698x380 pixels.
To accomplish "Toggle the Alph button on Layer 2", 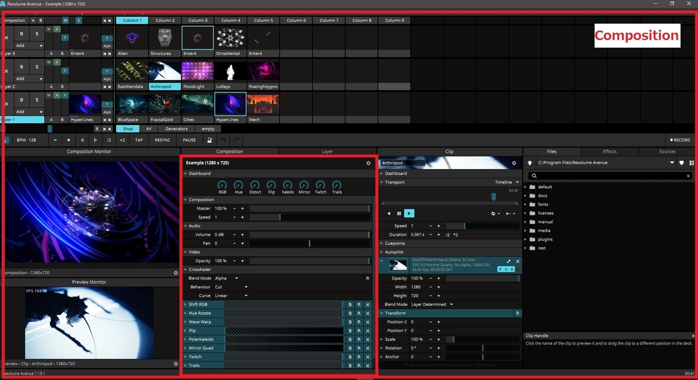I will click(x=107, y=79).
